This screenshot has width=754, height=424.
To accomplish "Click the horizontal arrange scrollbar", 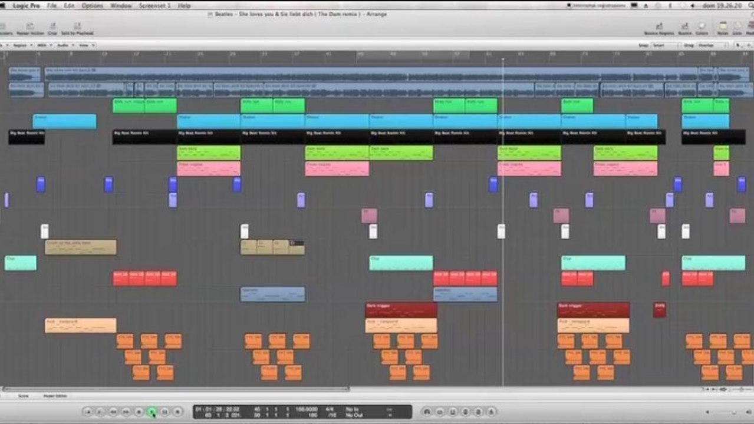I will click(176, 389).
